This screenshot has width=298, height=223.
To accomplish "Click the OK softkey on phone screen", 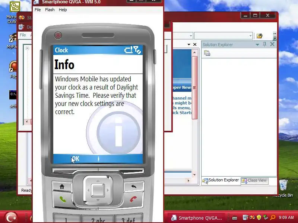I will coord(76,159).
